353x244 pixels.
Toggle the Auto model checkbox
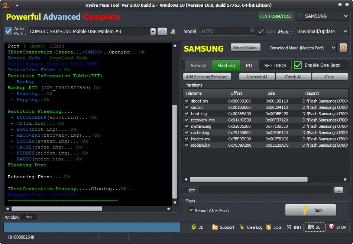pos(261,31)
